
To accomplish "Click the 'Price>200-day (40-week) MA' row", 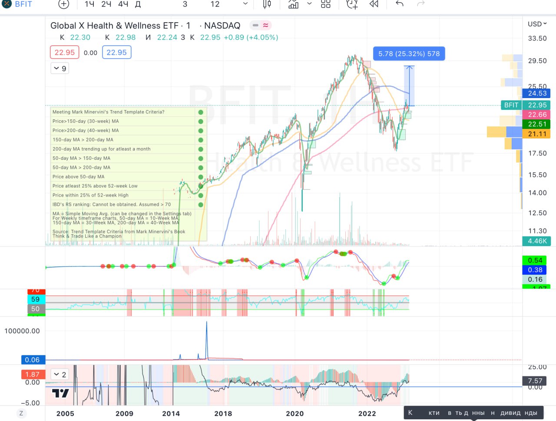I will click(129, 131).
